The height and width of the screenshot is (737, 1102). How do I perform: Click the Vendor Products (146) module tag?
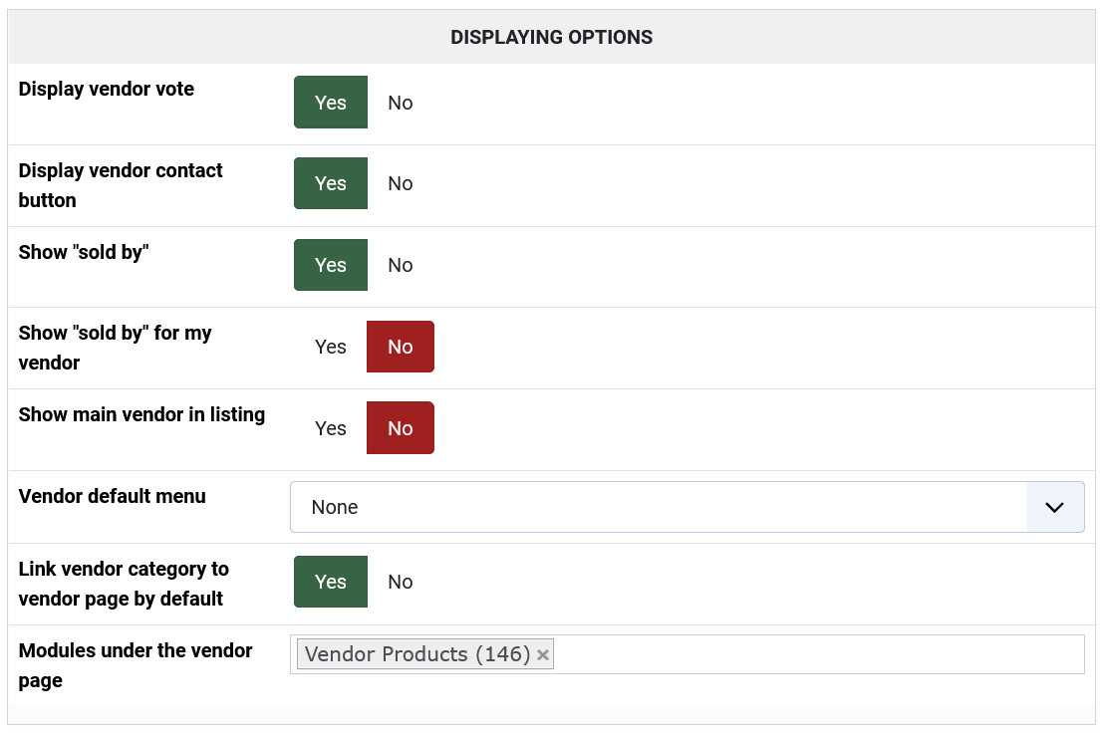click(x=416, y=654)
